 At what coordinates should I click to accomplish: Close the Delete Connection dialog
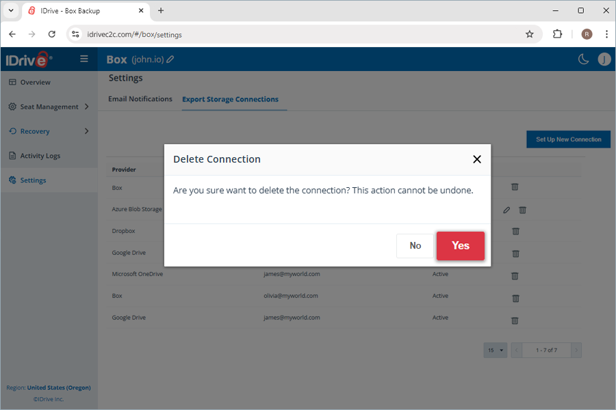click(x=477, y=159)
